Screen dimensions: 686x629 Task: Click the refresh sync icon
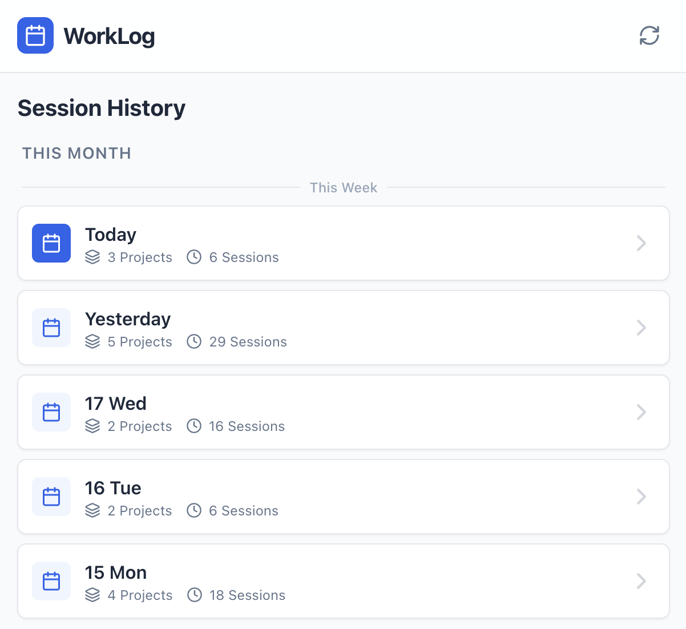pos(649,35)
